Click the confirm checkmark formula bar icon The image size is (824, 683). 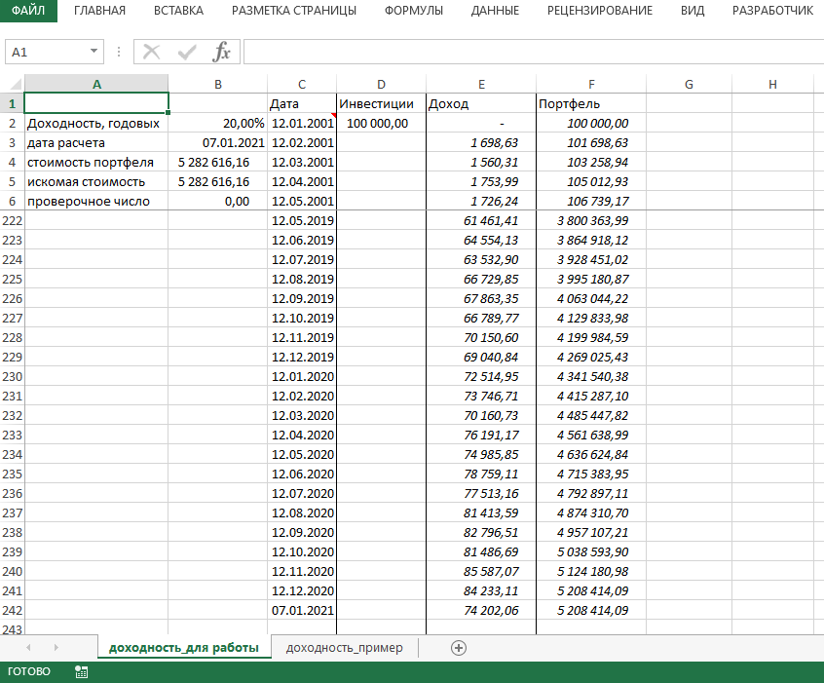pyautogui.click(x=187, y=52)
